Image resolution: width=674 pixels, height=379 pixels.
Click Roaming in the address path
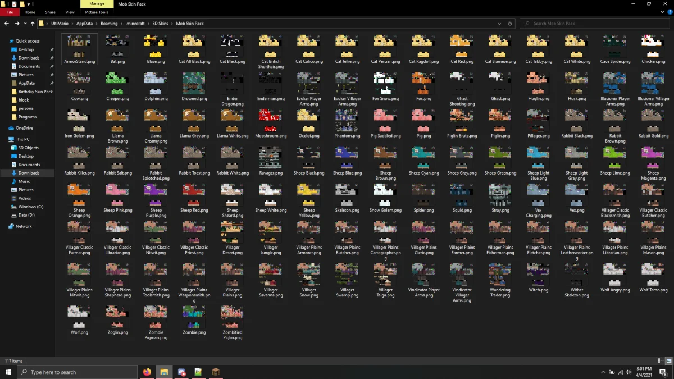109,24
